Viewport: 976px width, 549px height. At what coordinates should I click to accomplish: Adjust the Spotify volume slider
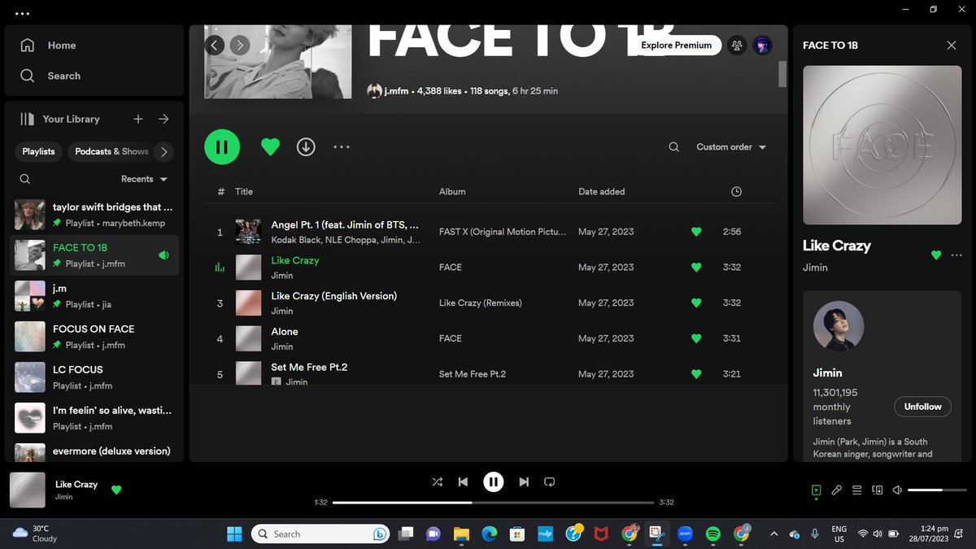(936, 490)
